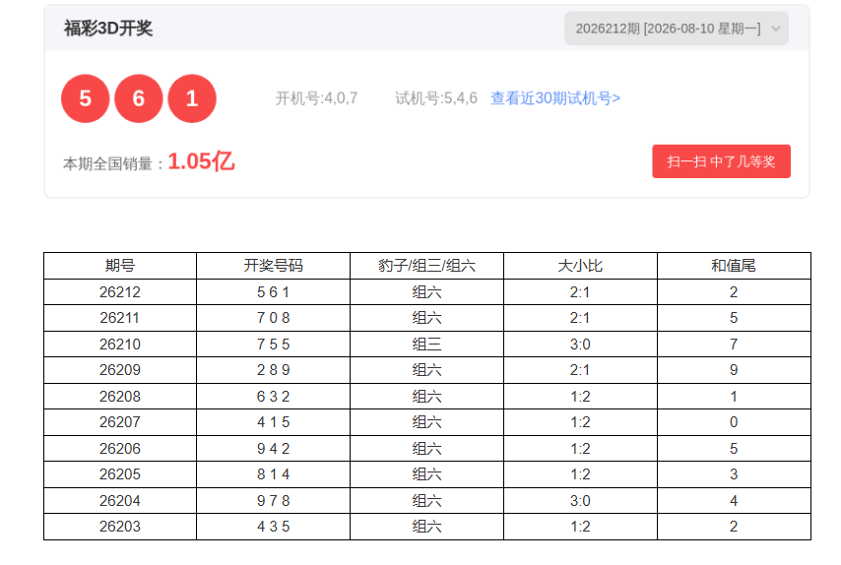Click the 3:0 ratio in row 26210
The width and height of the screenshot is (841, 565).
(580, 345)
